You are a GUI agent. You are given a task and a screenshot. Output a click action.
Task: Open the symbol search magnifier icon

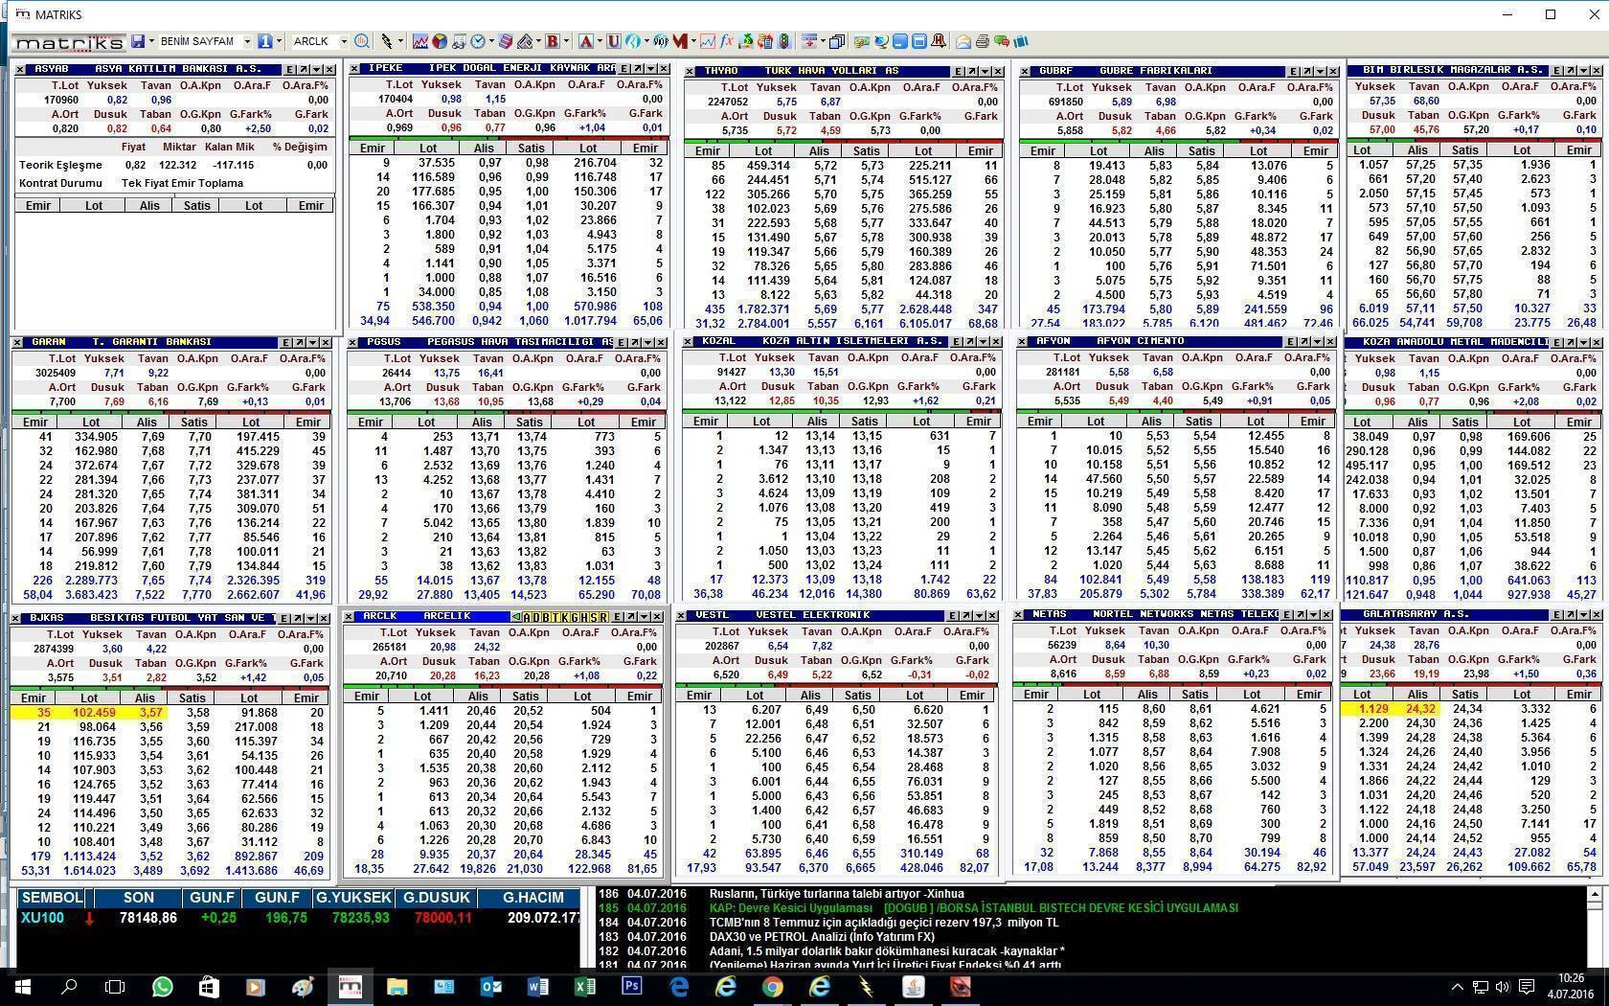click(361, 41)
